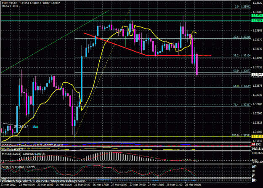
Task: Click the 26 Mar 01:00 time label
Action: point(64,185)
